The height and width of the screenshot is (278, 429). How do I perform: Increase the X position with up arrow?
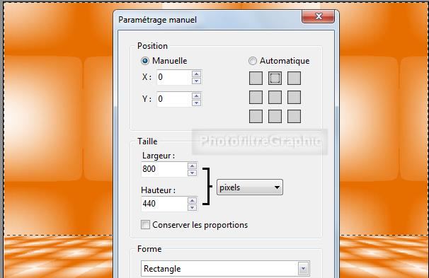point(196,74)
